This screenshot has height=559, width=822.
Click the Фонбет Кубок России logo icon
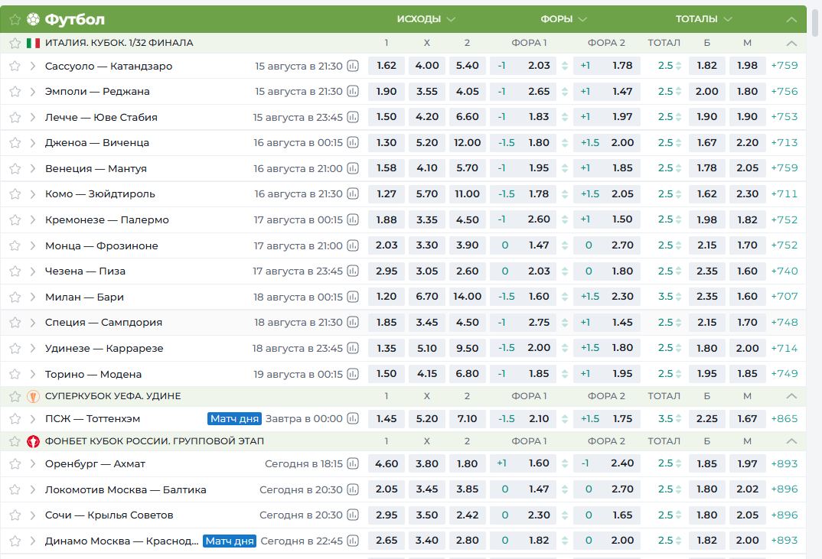tap(33, 441)
